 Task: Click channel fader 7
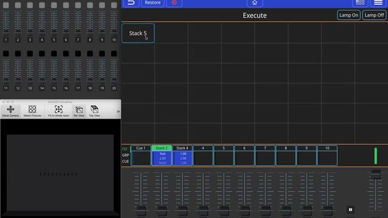tap(78, 24)
